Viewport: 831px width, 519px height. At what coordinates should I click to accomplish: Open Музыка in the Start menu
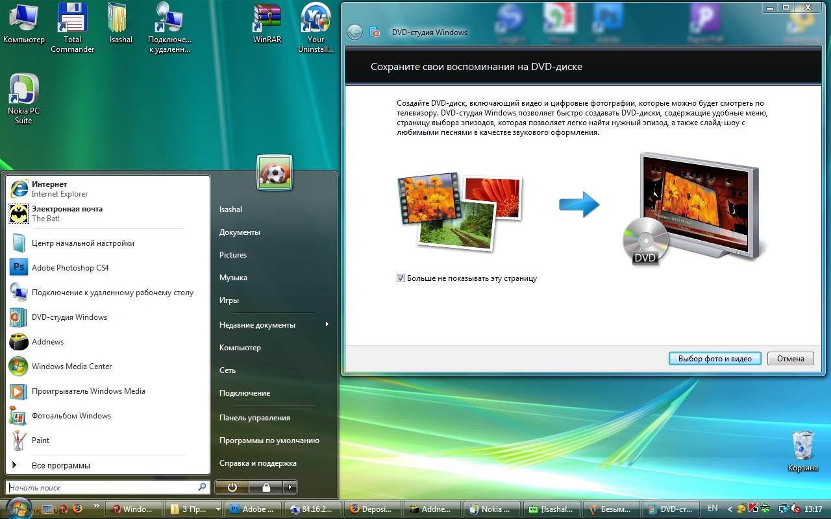pos(233,277)
